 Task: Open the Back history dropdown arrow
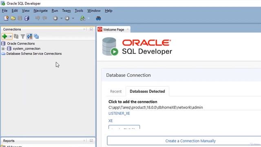click(x=61, y=18)
